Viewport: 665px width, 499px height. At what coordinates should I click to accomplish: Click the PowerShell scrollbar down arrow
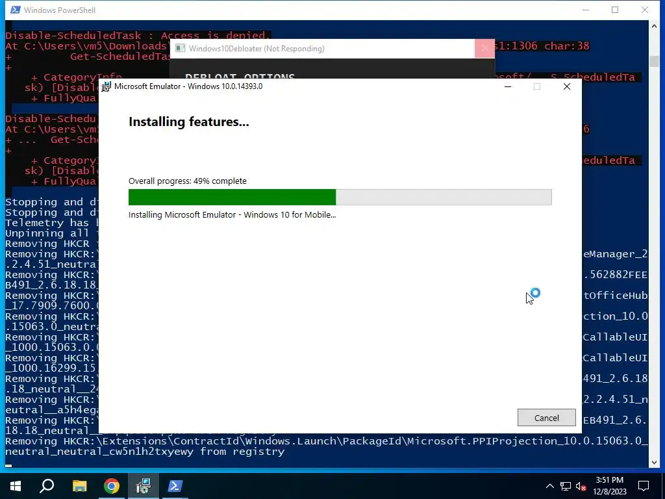click(x=653, y=463)
